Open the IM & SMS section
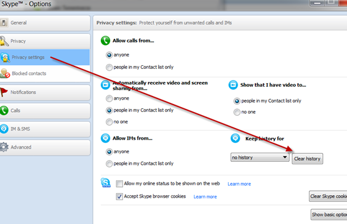 45,129
